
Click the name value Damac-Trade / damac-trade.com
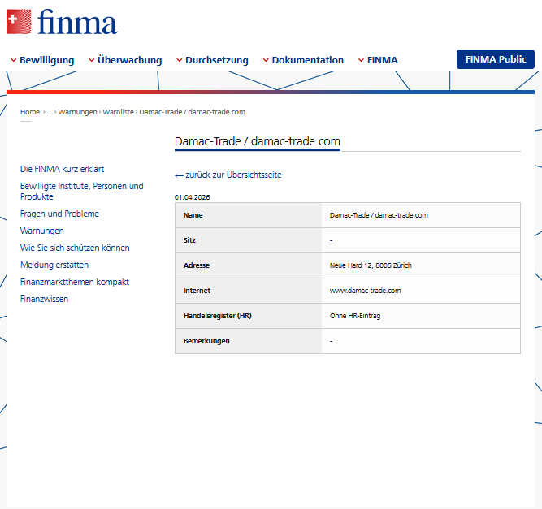379,215
